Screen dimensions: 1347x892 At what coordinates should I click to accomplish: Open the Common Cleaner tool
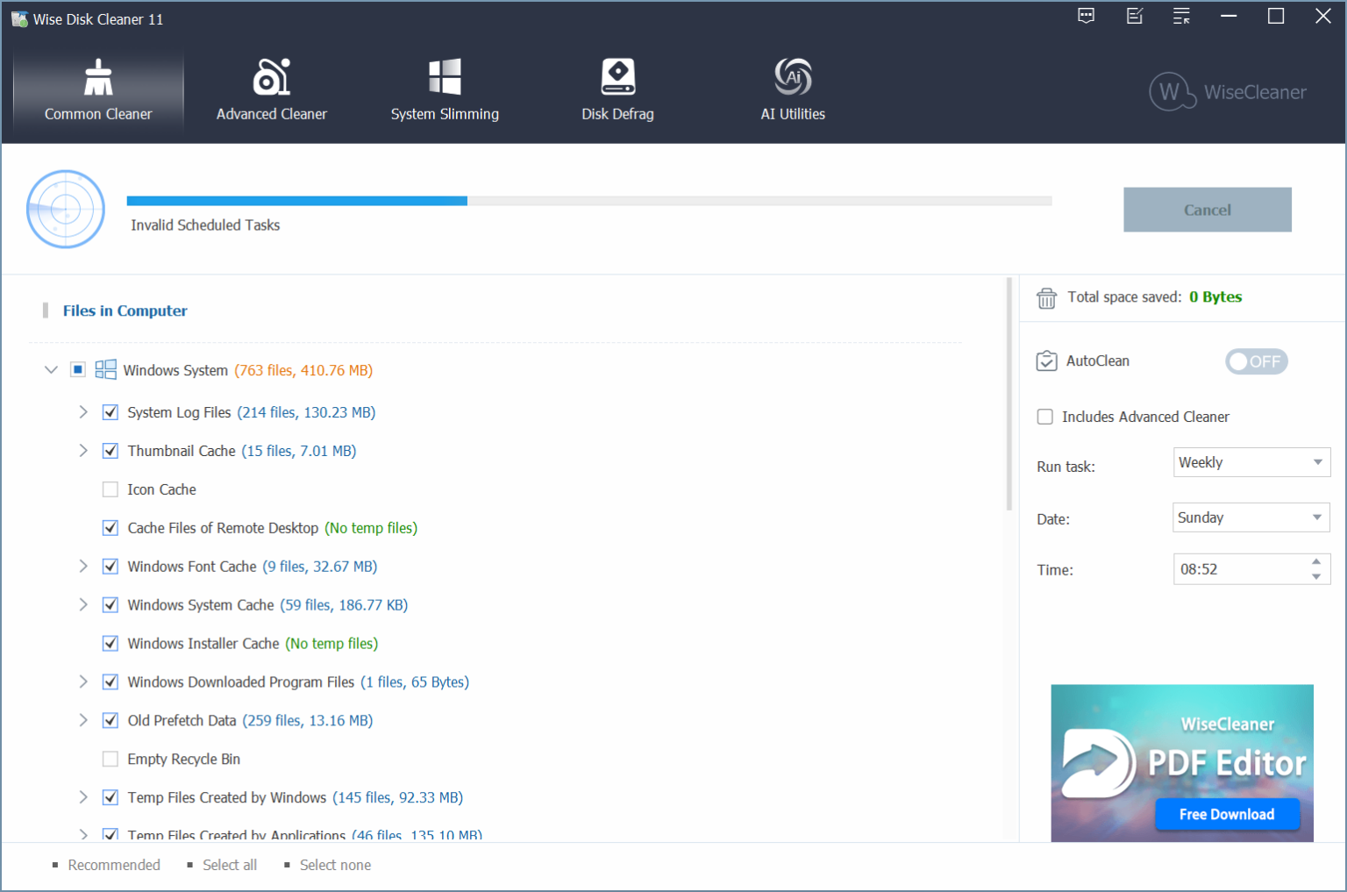point(97,88)
